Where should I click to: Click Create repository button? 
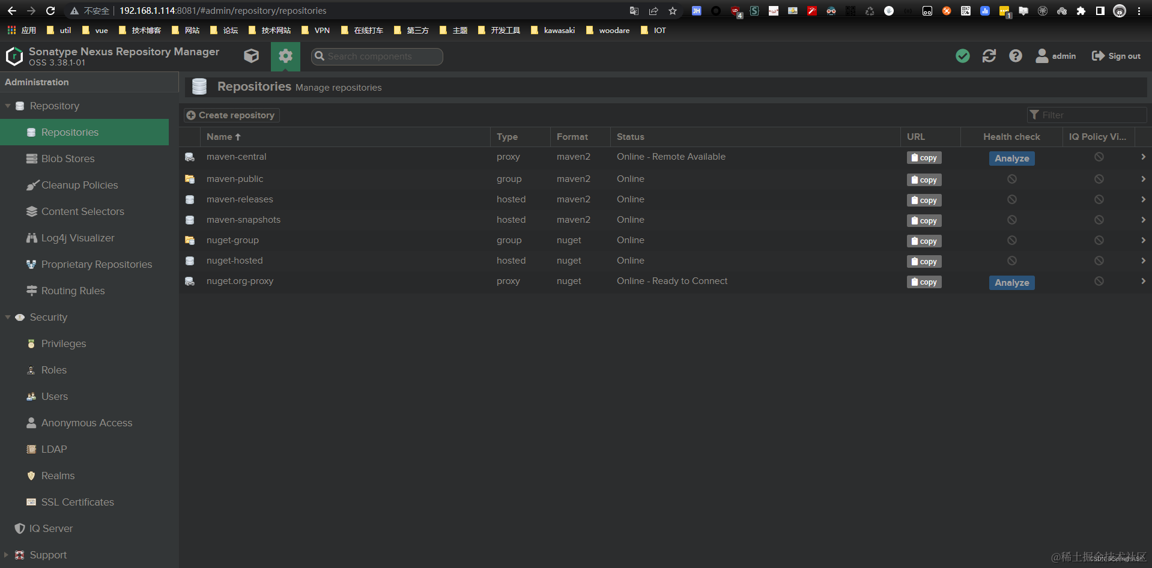pos(231,115)
